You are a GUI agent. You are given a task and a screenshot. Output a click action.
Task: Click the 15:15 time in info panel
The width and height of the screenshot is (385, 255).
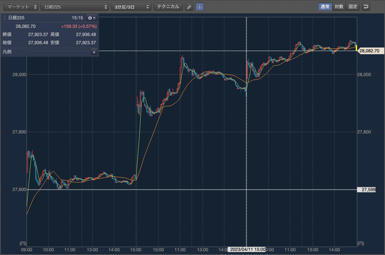coord(78,18)
